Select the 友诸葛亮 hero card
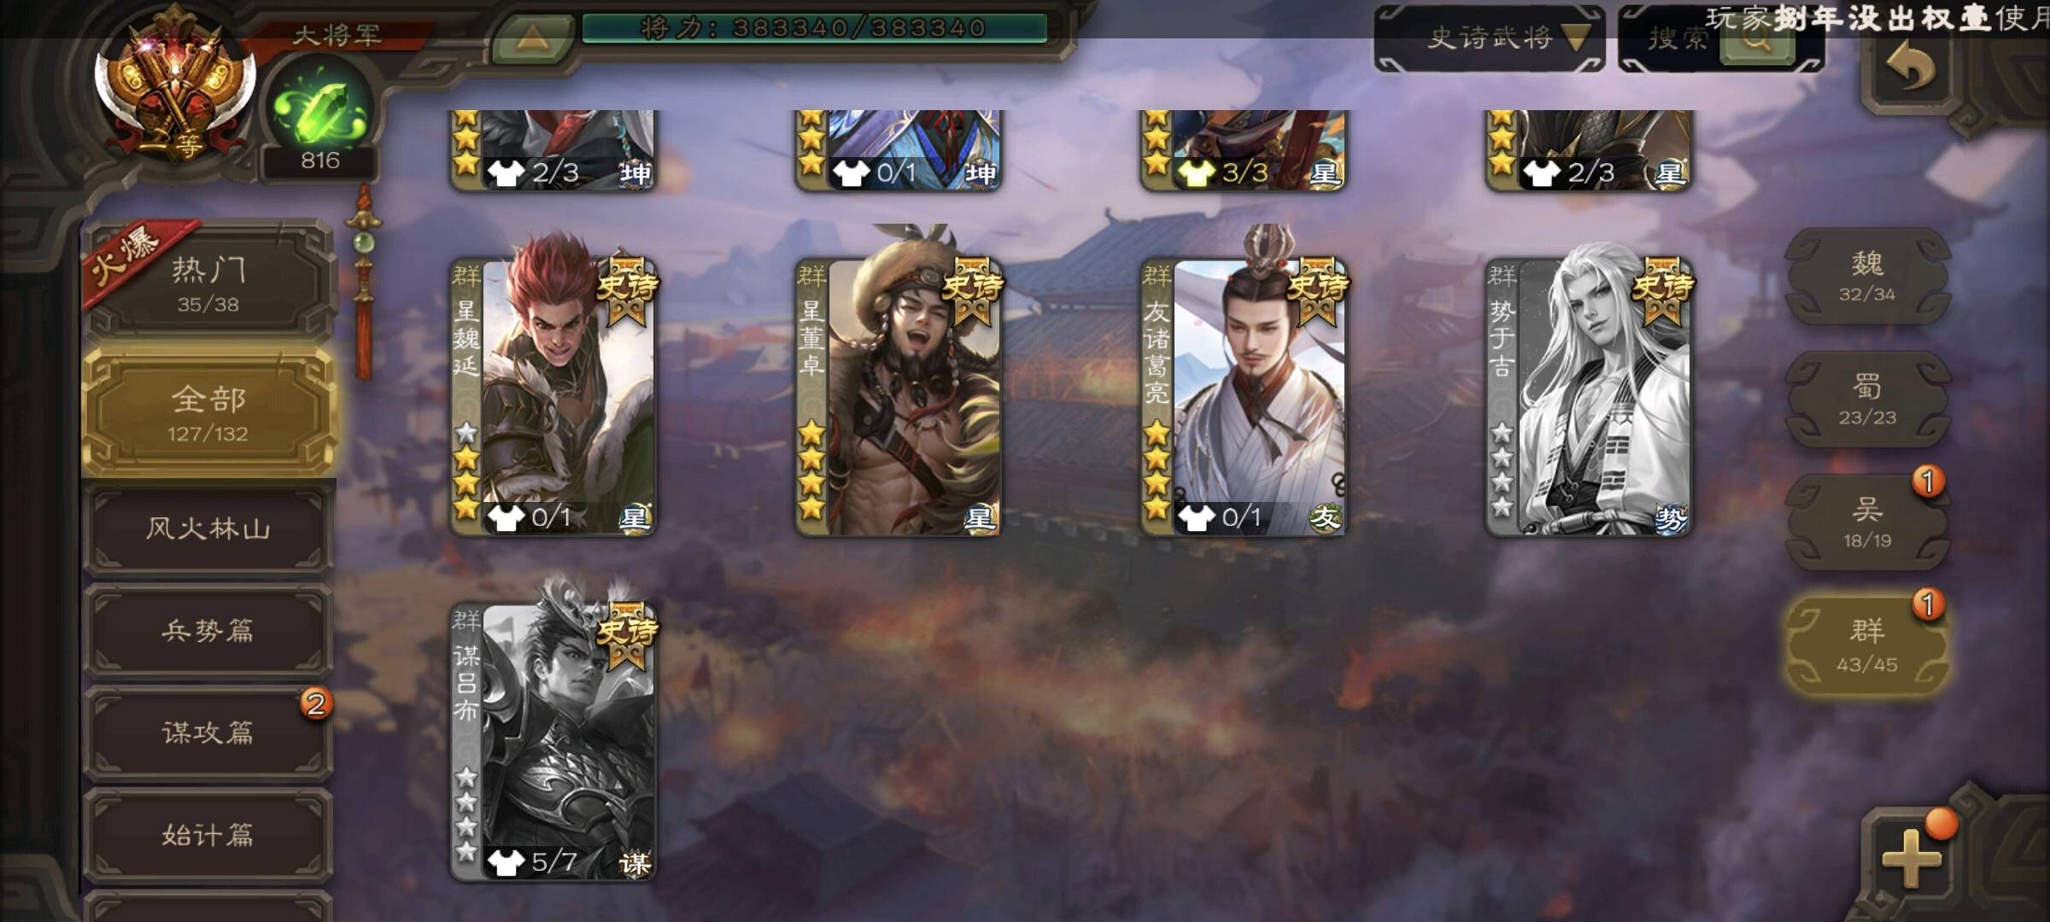 point(1243,398)
